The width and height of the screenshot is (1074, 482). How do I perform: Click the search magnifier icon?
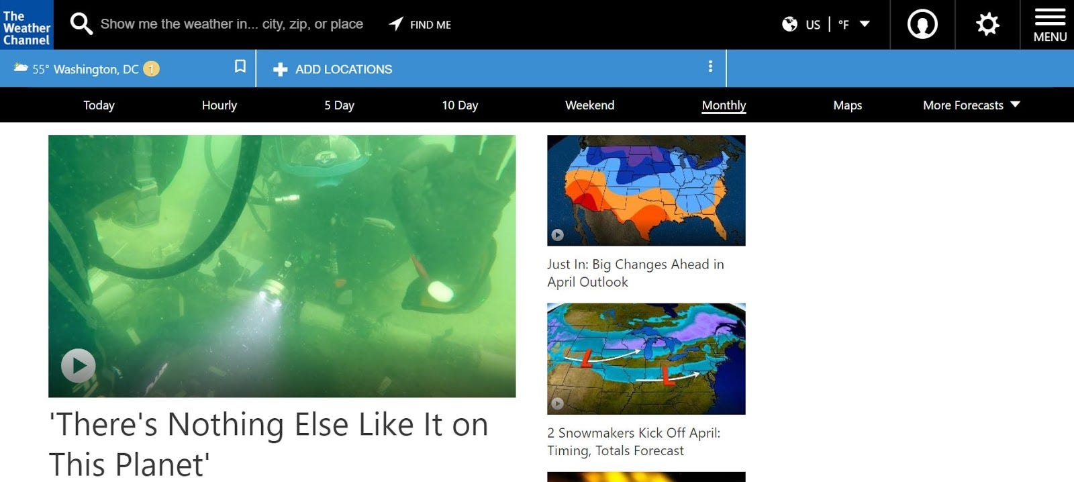[81, 24]
